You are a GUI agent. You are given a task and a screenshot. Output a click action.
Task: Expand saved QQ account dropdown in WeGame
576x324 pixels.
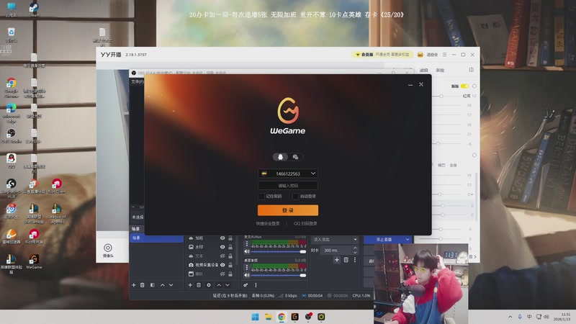[313, 174]
